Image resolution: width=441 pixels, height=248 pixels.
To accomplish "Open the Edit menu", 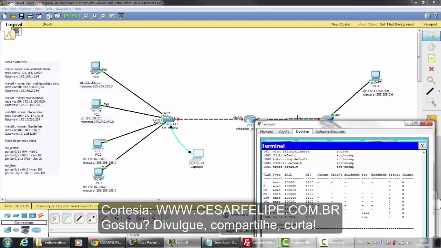I will [13, 9].
